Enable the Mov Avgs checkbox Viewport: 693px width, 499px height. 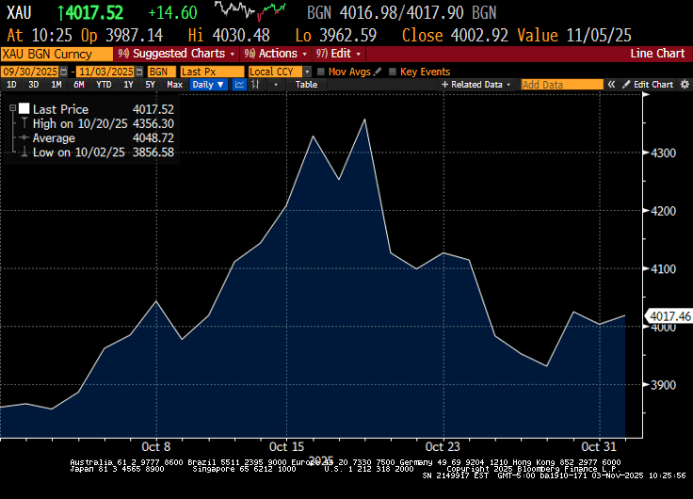point(321,72)
